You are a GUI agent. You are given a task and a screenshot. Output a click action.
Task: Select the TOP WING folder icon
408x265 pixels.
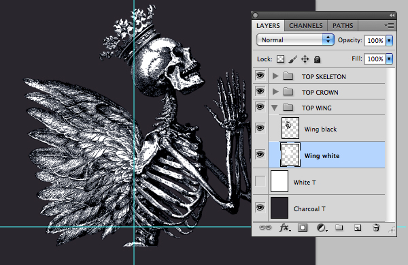288,107
